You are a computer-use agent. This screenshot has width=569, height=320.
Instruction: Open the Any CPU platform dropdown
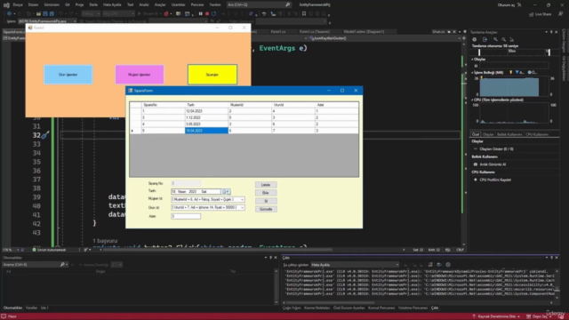tap(118, 14)
